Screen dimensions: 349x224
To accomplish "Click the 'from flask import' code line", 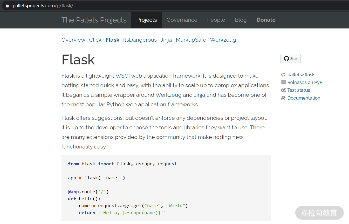I will [x=122, y=164].
